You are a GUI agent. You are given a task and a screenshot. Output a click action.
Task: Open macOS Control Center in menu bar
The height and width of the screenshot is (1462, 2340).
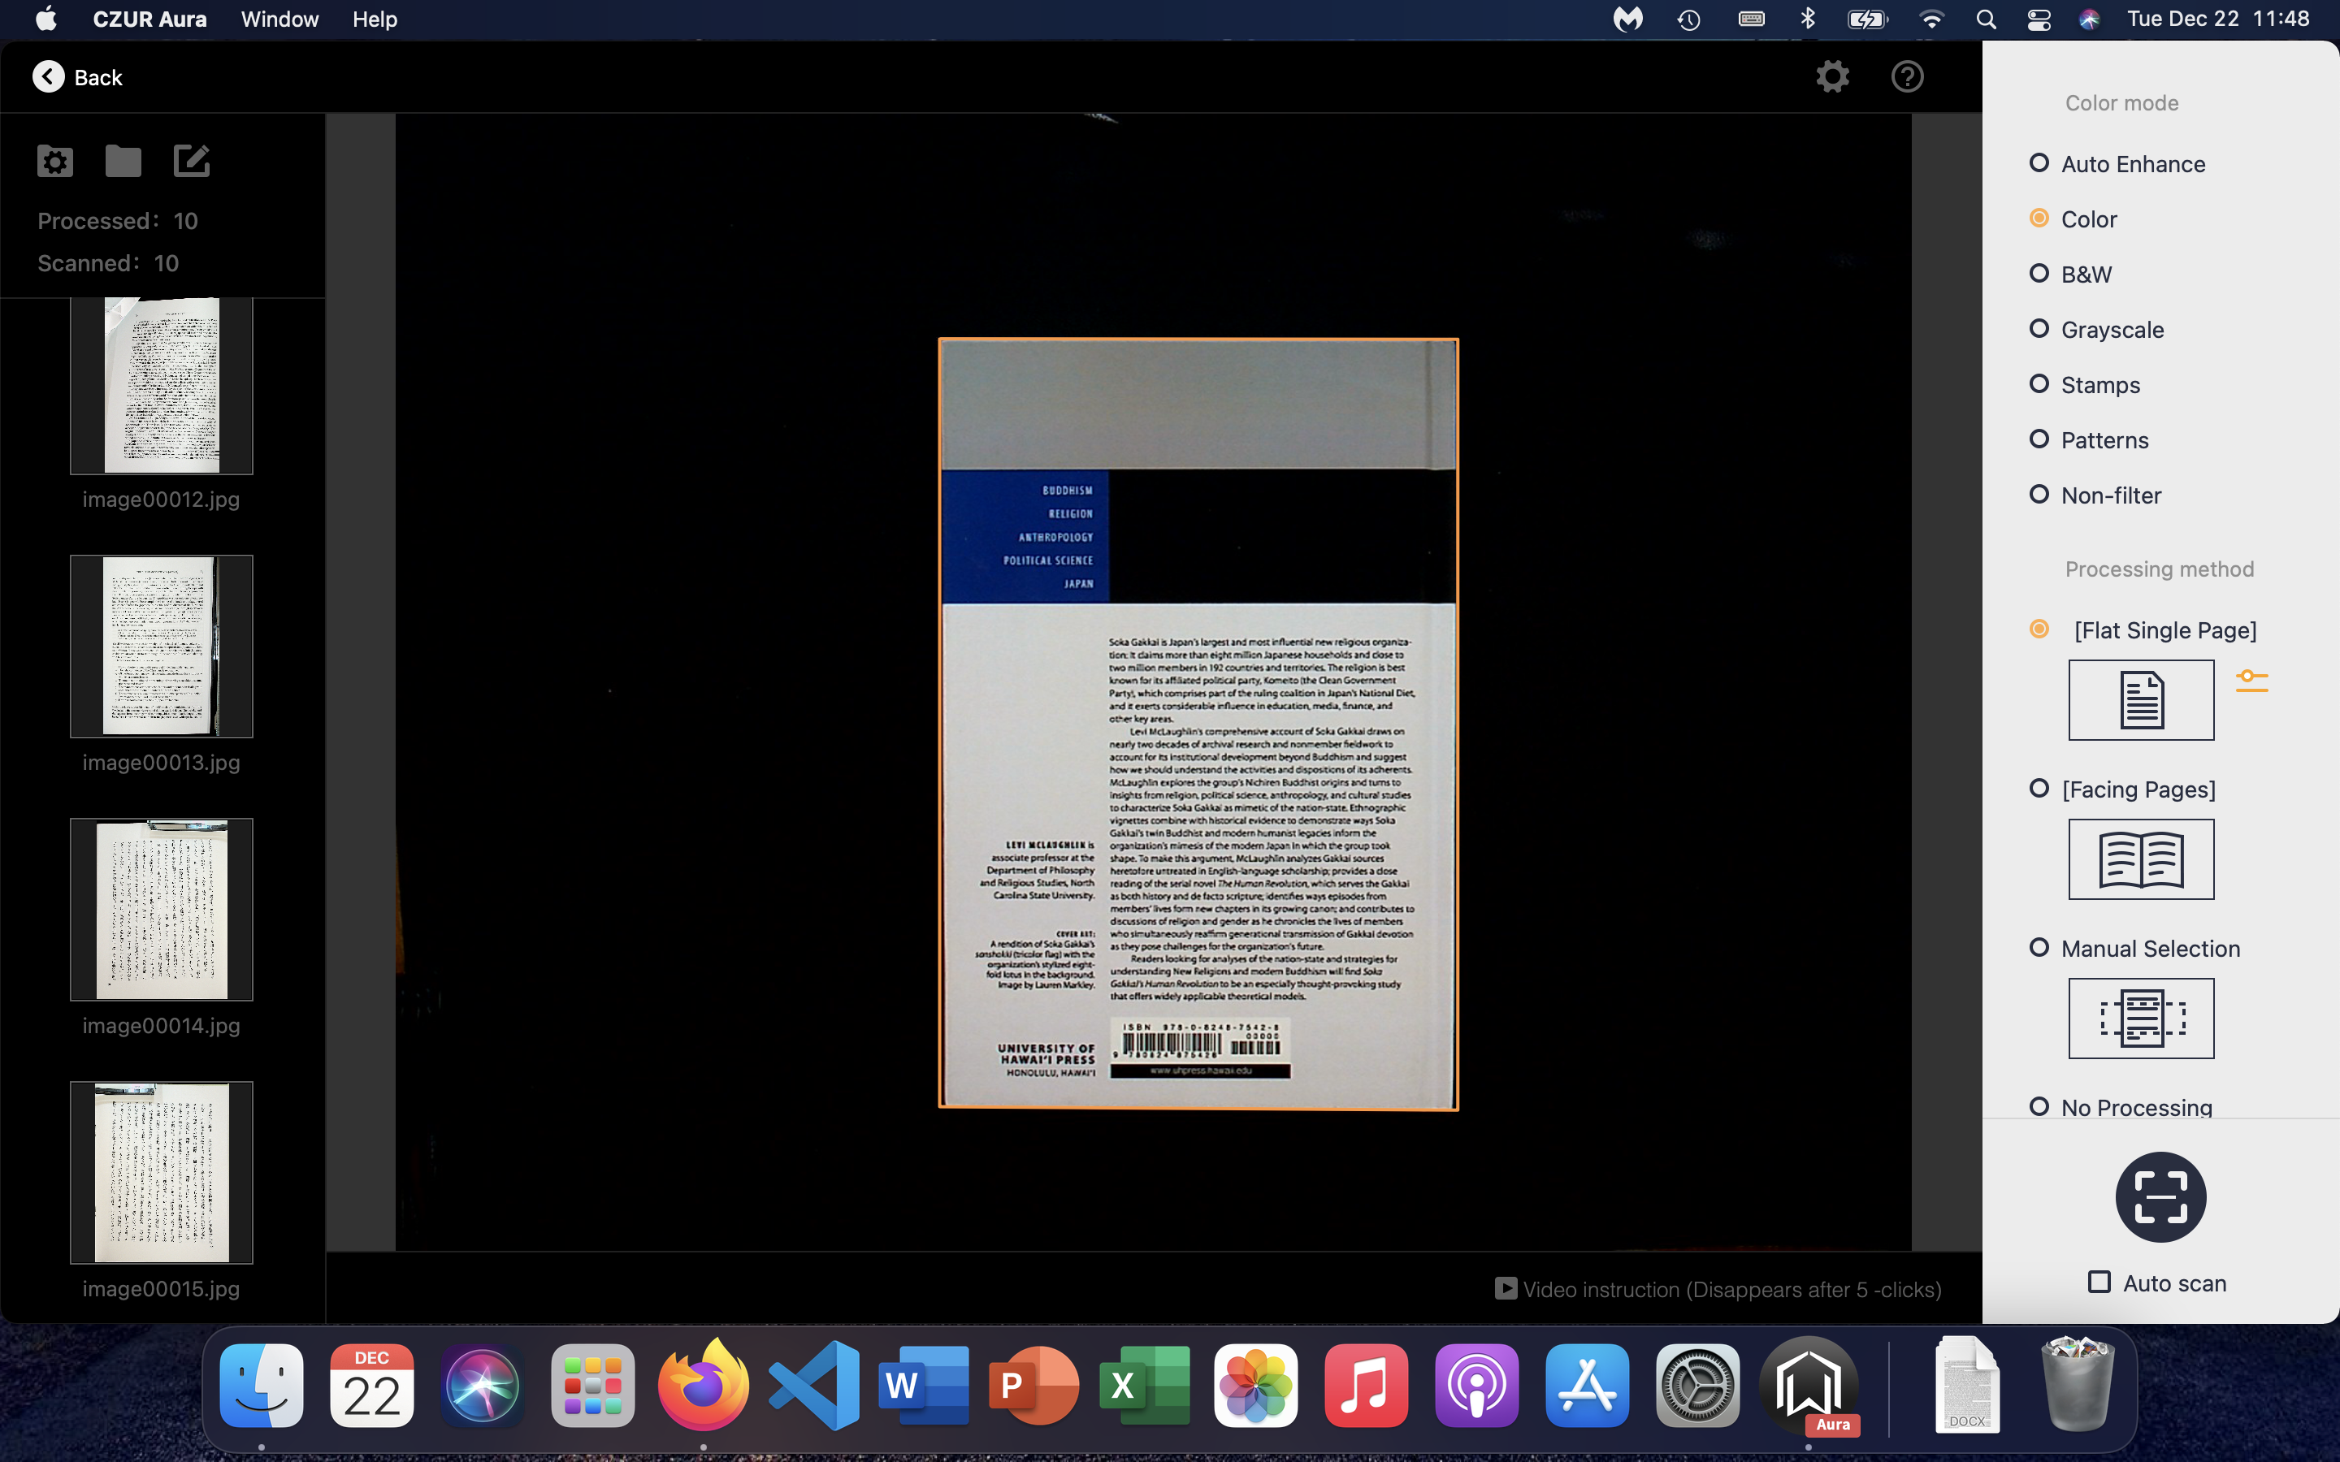point(2039,19)
